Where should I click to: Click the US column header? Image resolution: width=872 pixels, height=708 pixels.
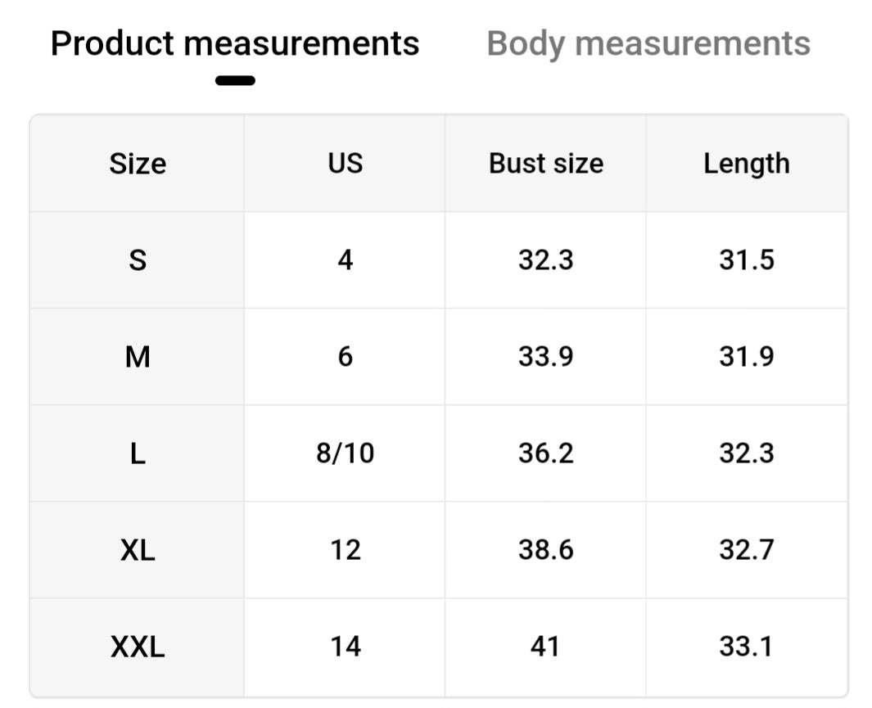345,164
